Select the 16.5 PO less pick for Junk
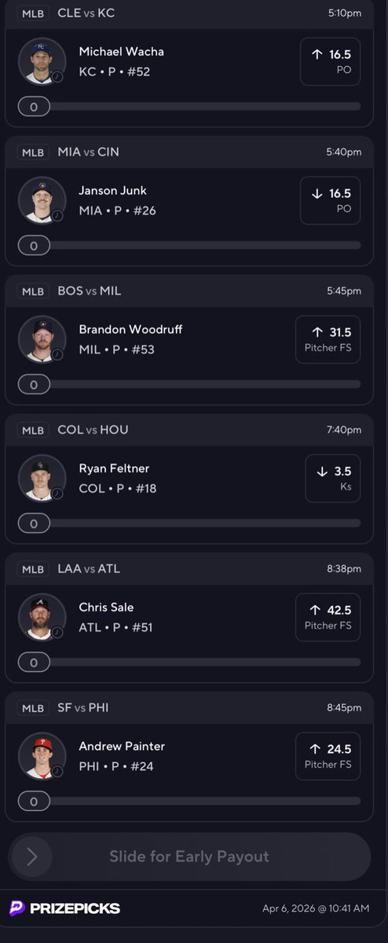Viewport: 388px width, 943px height. [x=331, y=200]
